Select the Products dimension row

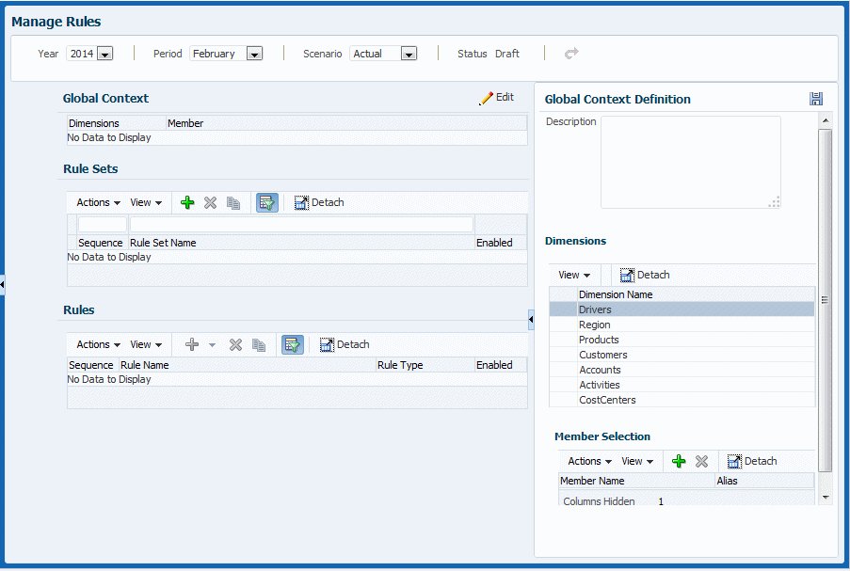pyautogui.click(x=682, y=340)
